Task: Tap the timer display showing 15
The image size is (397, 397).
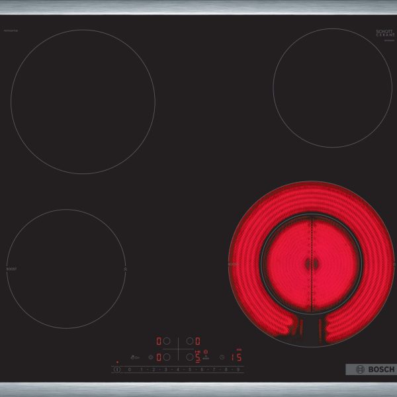Action: 236,357
